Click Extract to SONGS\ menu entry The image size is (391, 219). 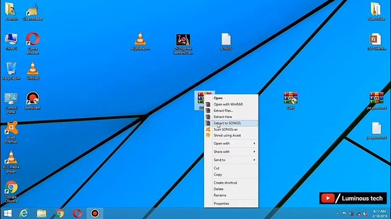(x=231, y=123)
